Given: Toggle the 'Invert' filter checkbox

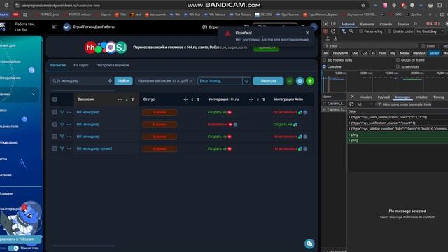Looking at the screenshot, I should (x=423, y=46).
